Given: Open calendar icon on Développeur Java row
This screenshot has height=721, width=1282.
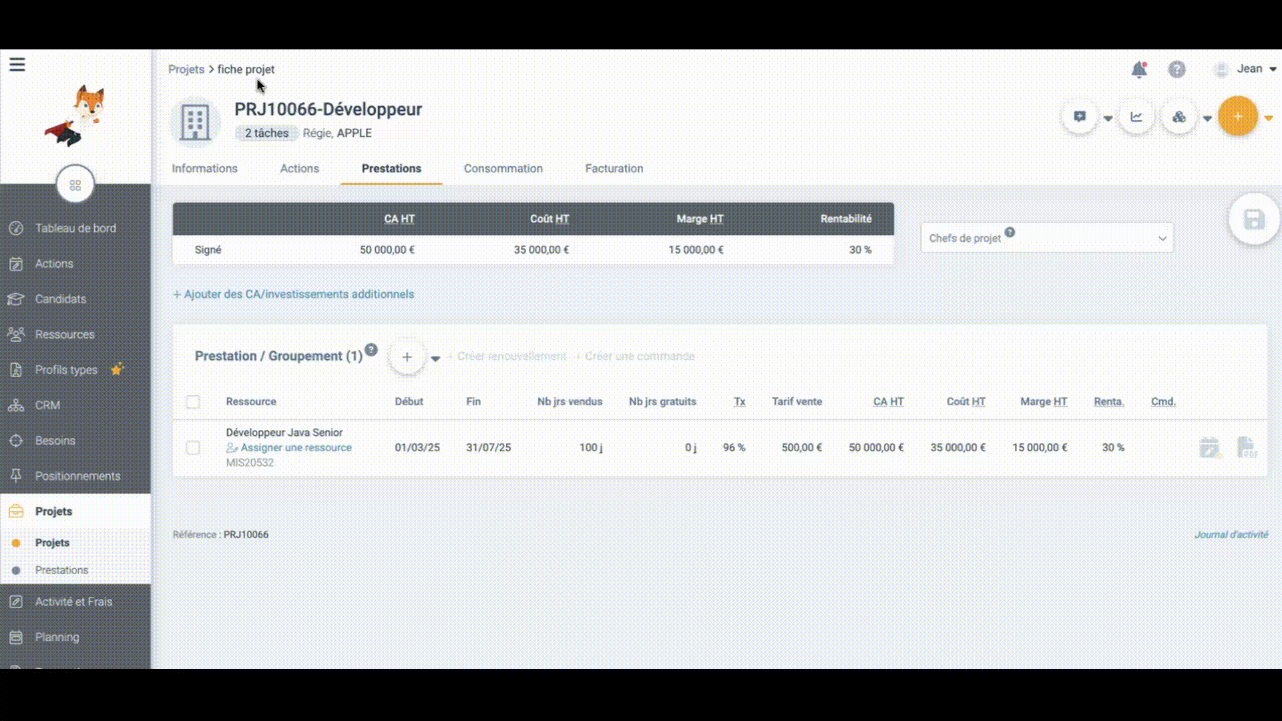Looking at the screenshot, I should (1209, 448).
